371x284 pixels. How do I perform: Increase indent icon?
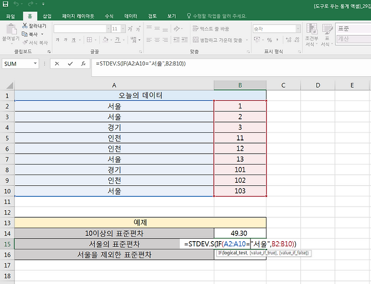184,40
